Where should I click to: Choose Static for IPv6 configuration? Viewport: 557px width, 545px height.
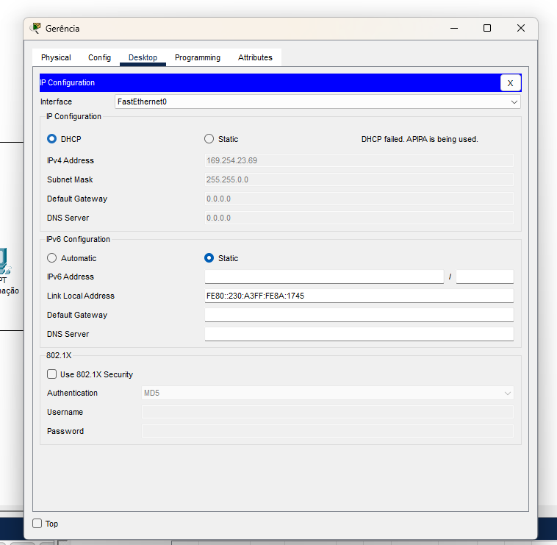coord(209,257)
